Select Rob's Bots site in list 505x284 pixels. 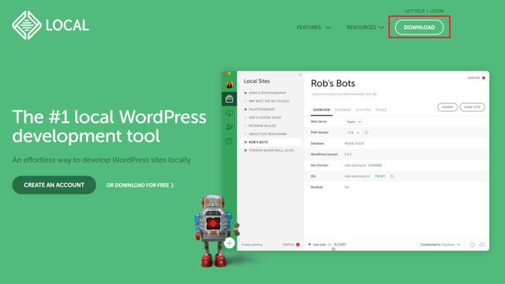point(270,142)
